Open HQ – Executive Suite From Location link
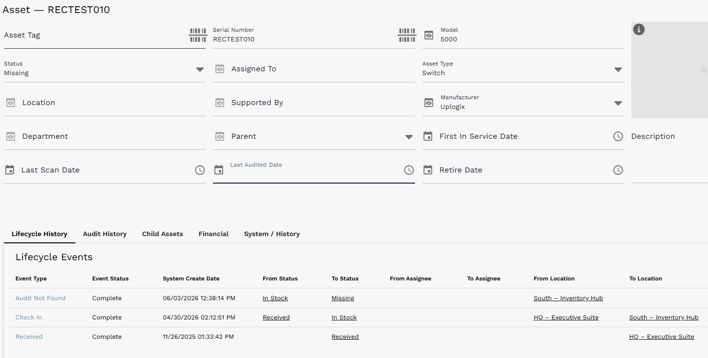708x358 pixels. point(566,318)
